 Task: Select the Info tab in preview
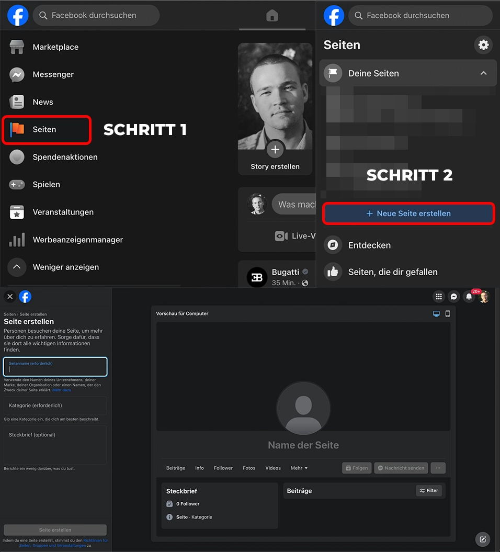click(199, 468)
